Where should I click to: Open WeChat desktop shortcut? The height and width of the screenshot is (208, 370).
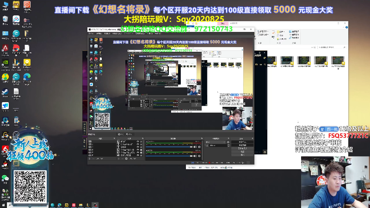pyautogui.click(x=5, y=178)
